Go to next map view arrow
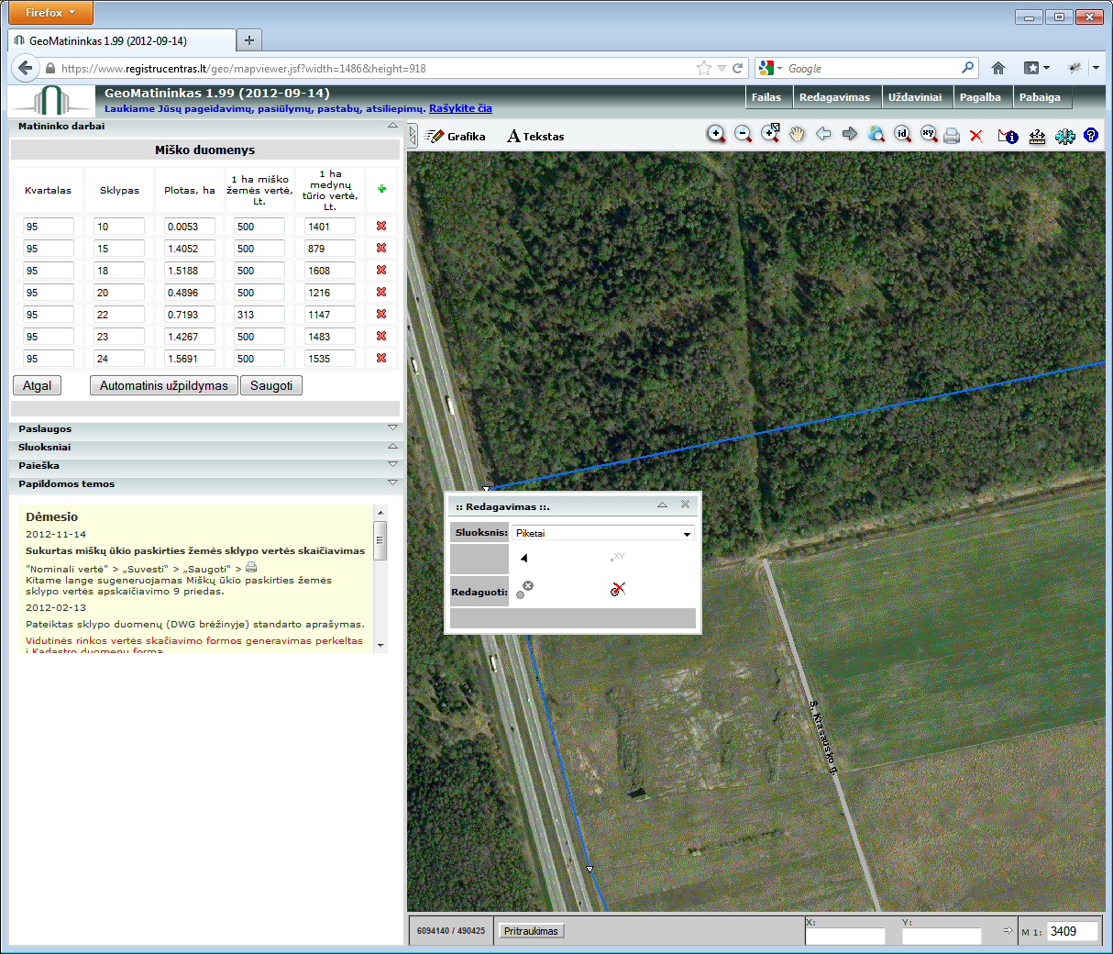This screenshot has height=954, width=1113. (850, 134)
